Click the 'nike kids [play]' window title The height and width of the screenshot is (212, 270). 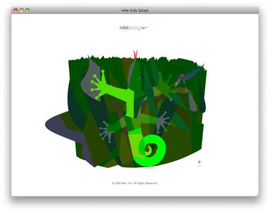[135, 9]
